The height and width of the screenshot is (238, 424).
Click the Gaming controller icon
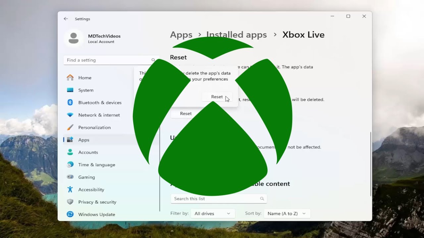70,177
